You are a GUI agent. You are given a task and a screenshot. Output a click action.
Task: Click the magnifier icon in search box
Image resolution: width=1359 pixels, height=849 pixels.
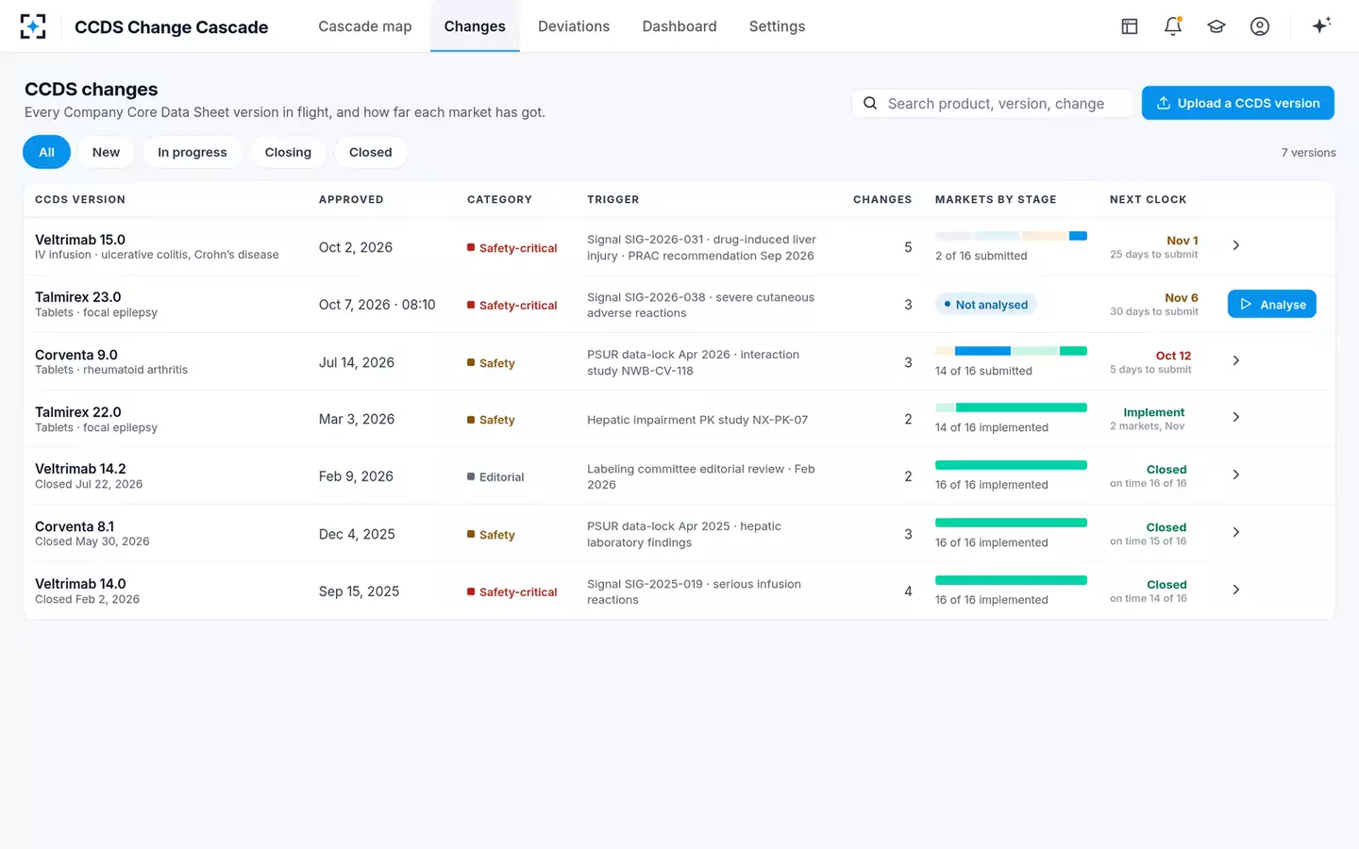click(870, 103)
